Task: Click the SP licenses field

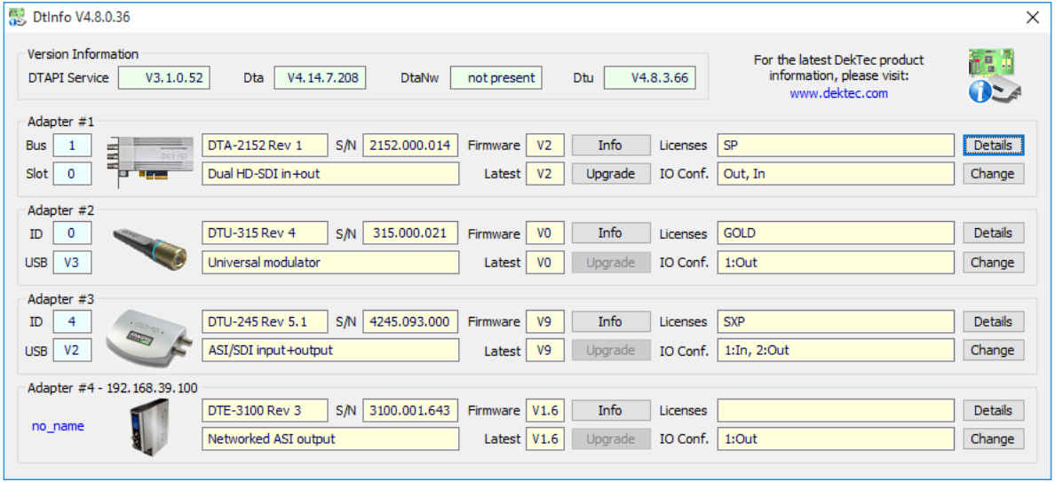Action: [836, 146]
